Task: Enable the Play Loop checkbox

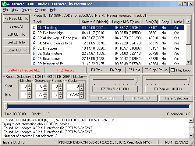Action: click(x=173, y=70)
